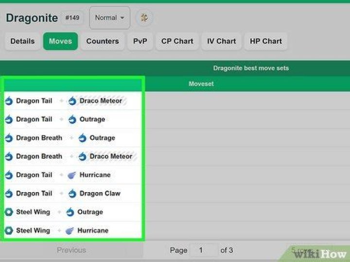Switch to the IV Chart tab
This screenshot has height=262, width=350.
[x=222, y=41]
